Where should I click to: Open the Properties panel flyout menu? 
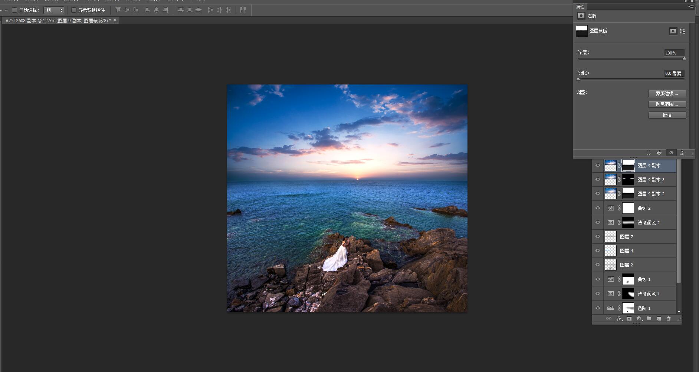(x=690, y=7)
